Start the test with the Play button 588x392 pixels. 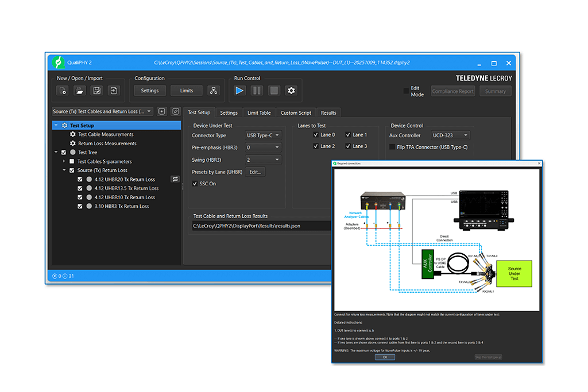240,91
